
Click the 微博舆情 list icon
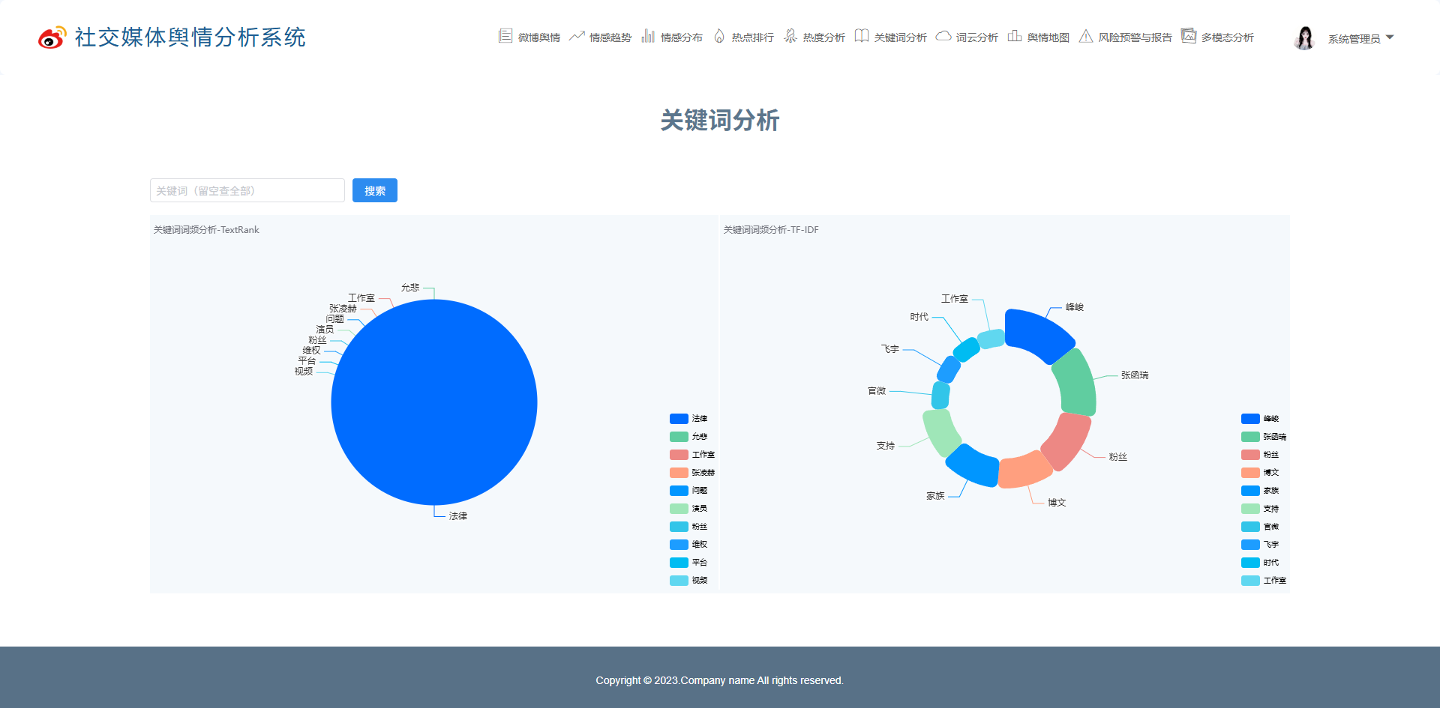coord(505,36)
